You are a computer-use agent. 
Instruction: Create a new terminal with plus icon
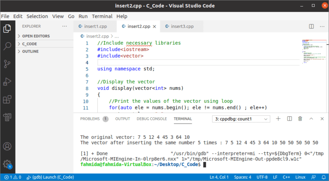click(278, 119)
